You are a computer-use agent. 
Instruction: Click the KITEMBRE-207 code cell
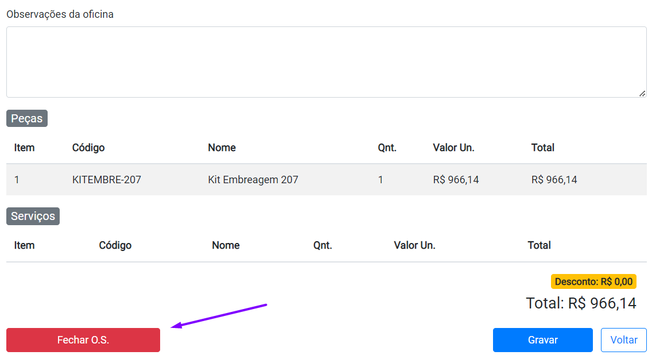pyautogui.click(x=107, y=180)
